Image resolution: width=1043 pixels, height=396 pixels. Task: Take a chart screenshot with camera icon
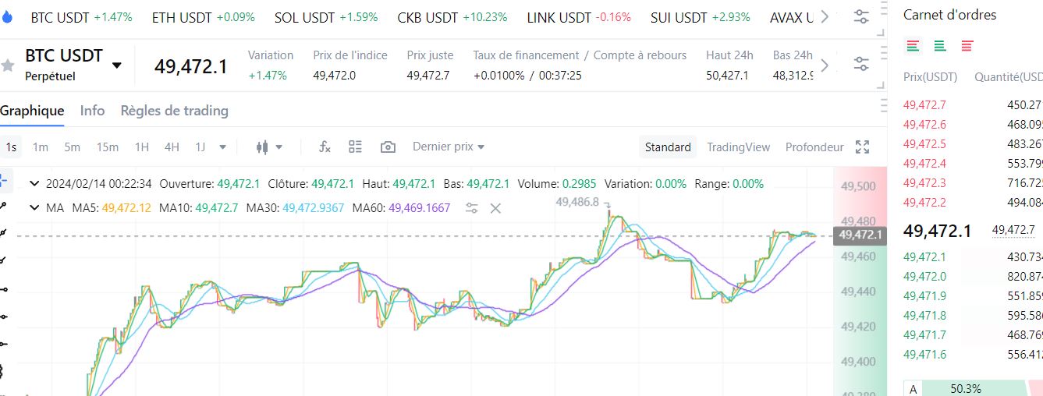tap(388, 147)
